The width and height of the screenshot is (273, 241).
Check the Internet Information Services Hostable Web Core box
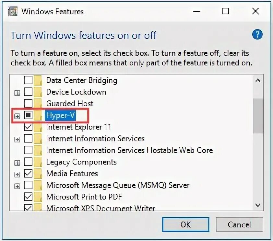point(28,150)
